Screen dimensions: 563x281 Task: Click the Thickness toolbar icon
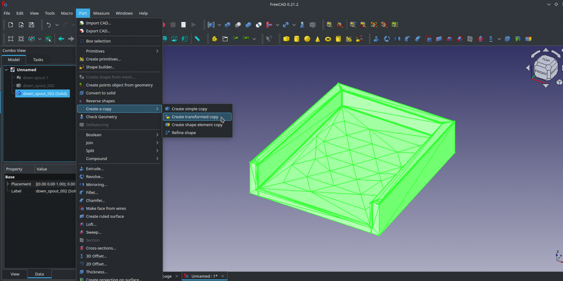pyautogui.click(x=507, y=39)
